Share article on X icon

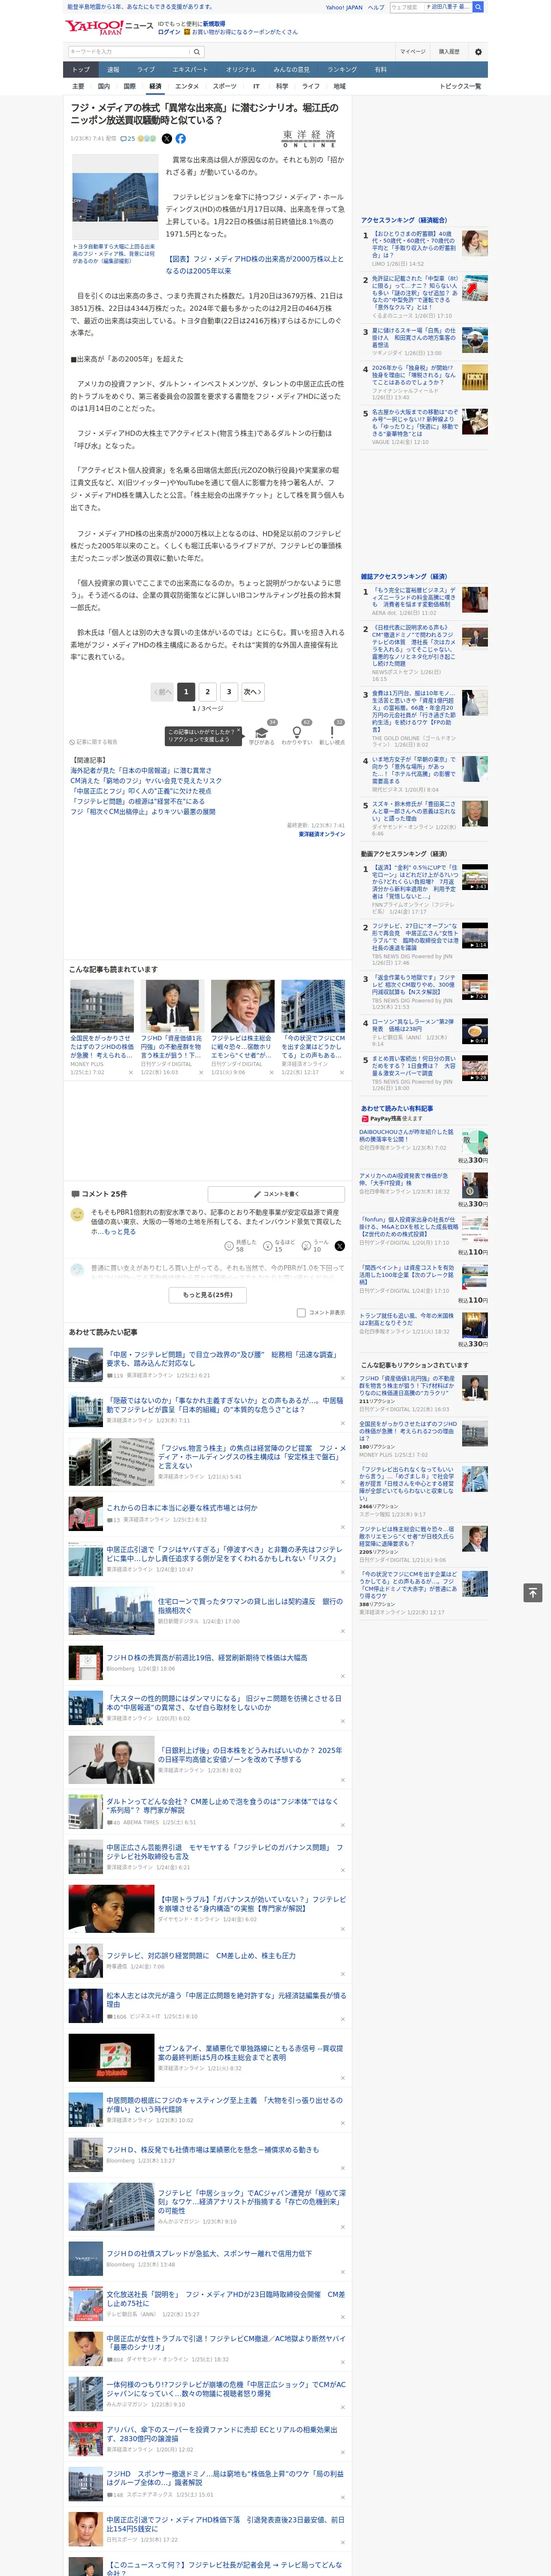point(167,139)
